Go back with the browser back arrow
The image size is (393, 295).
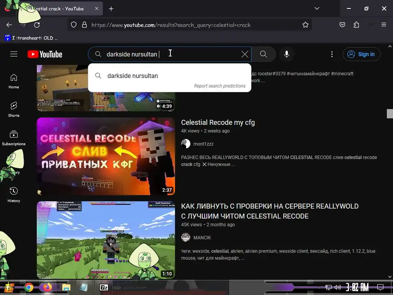coord(9,25)
